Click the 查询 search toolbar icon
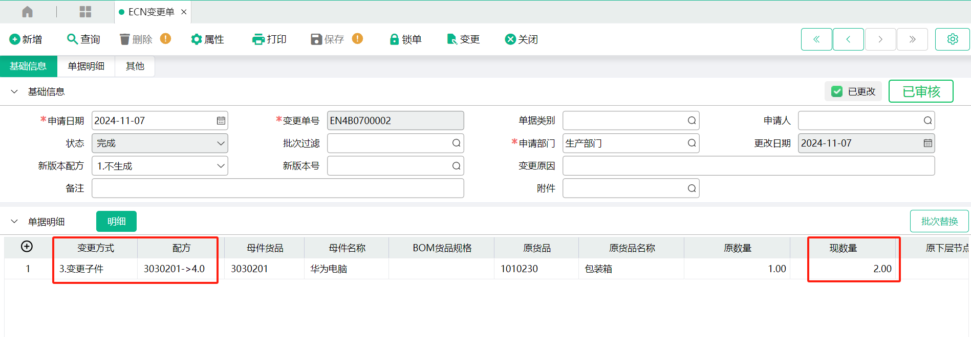 72,39
